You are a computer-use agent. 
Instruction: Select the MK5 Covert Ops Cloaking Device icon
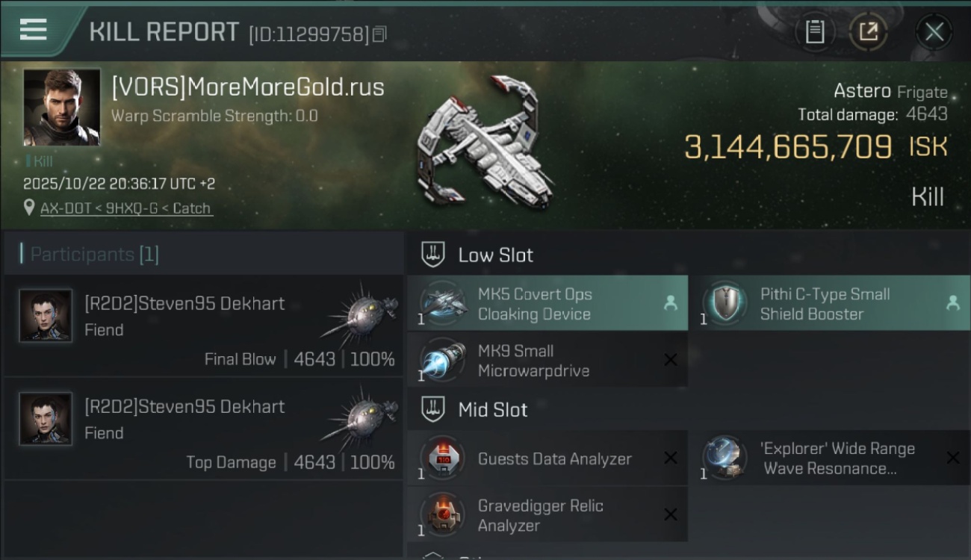pos(444,303)
